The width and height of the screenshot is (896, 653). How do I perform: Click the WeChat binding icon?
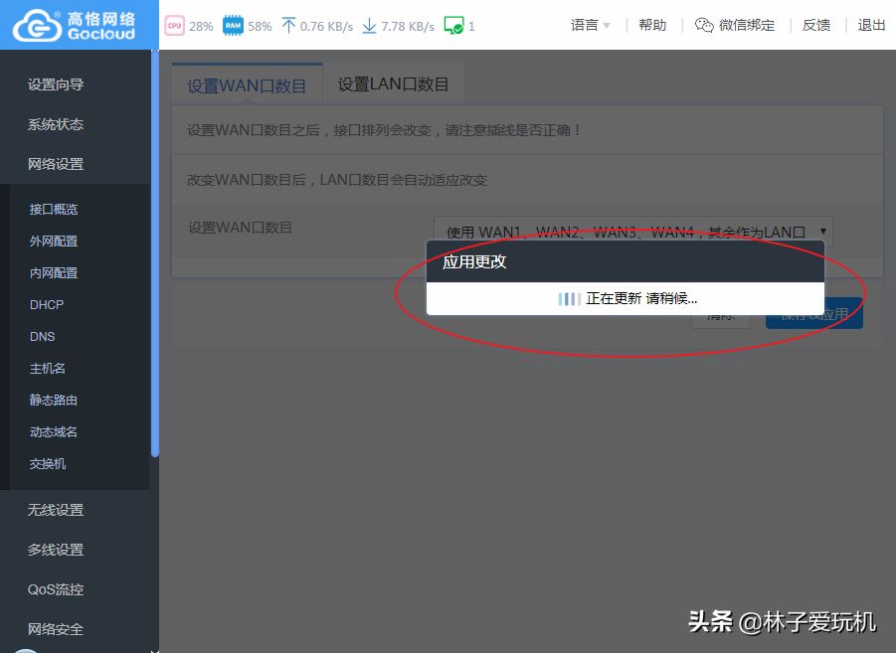pos(704,26)
